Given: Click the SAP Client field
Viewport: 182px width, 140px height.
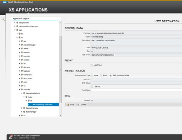Looking at the screenshot, I should [x=136, y=83].
